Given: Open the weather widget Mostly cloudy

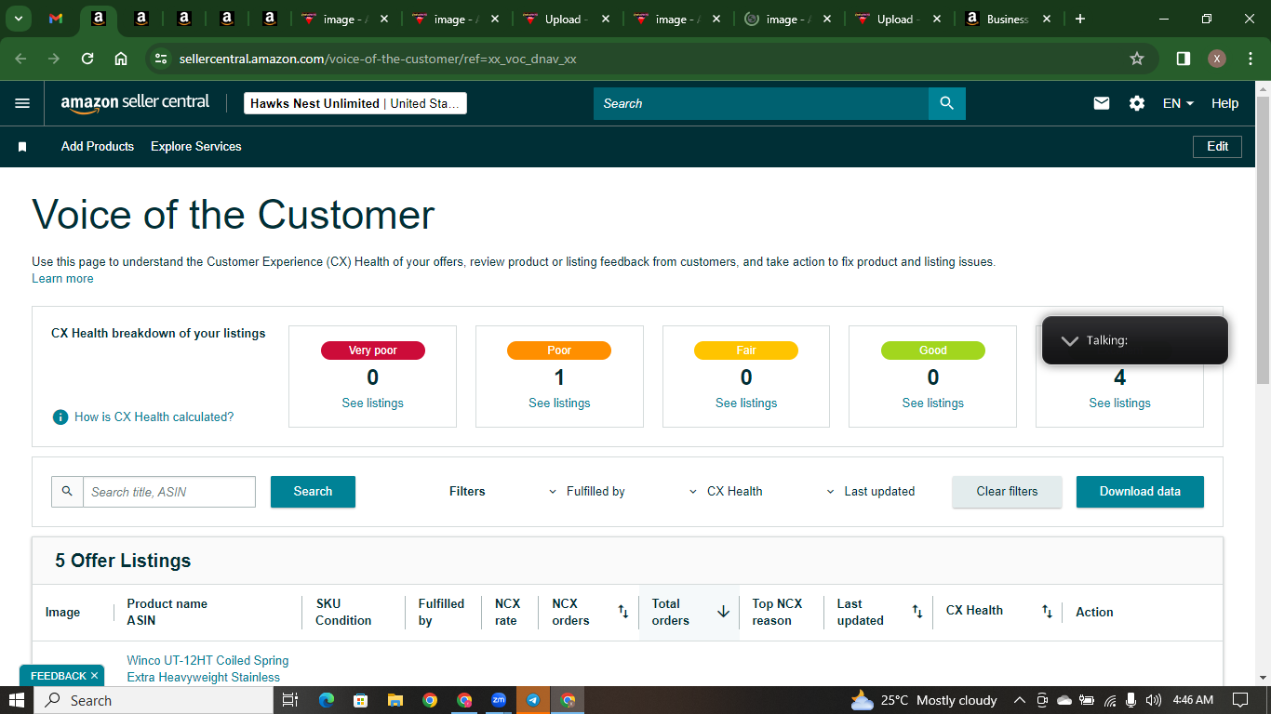Looking at the screenshot, I should coord(924,700).
